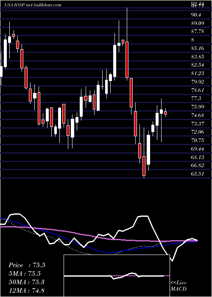Viewport: 212px width, 297px height.
Task: Click the 65.51 price axis label
Action: click(x=198, y=174)
